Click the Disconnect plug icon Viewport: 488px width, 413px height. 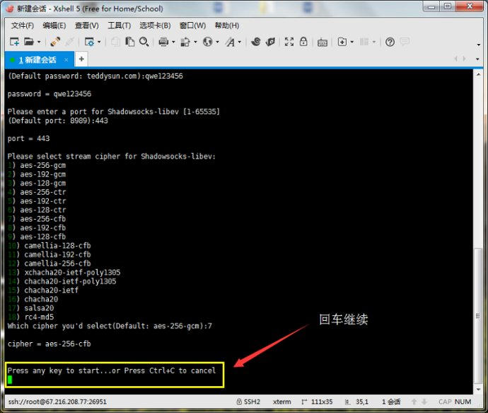coord(55,42)
